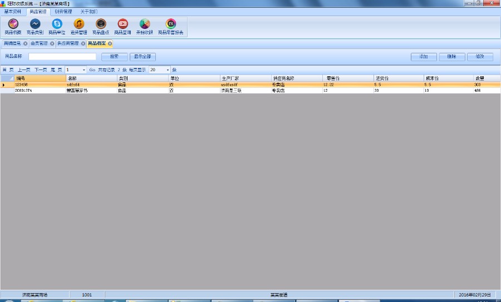Screen dimensions: 501x302
Task: Go to next page via 下一页
Action: 41,70
